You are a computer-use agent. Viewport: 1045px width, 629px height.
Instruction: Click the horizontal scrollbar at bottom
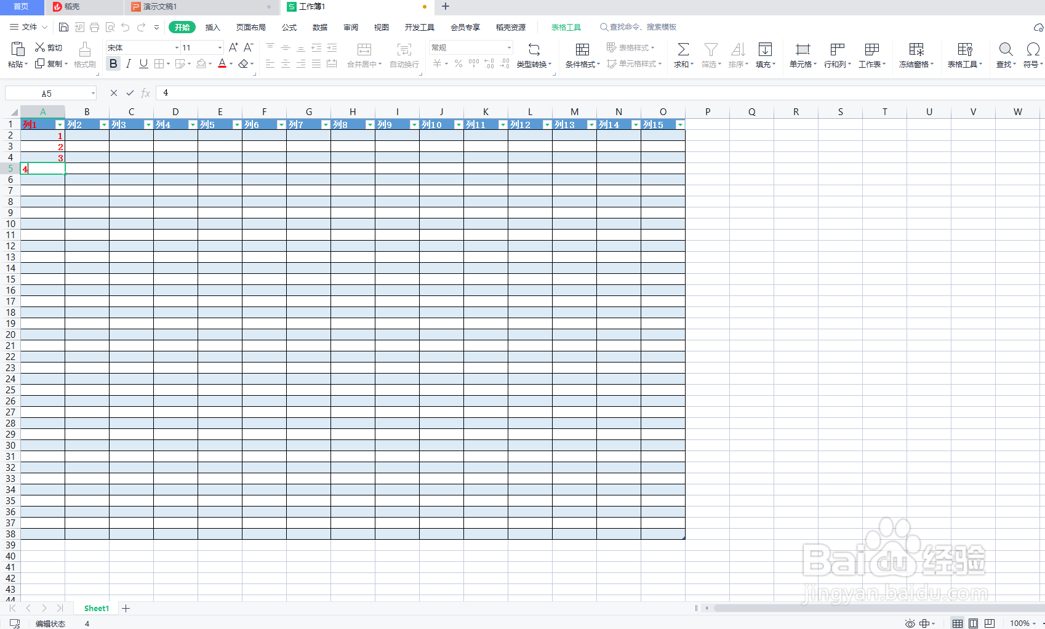[878, 608]
